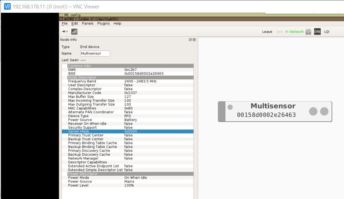344x199 pixels.
Task: Select the Primary Discovery Cache row
Action: (128, 151)
